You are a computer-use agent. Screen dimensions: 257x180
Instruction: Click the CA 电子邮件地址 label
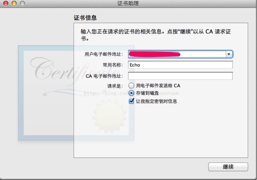click(x=104, y=76)
